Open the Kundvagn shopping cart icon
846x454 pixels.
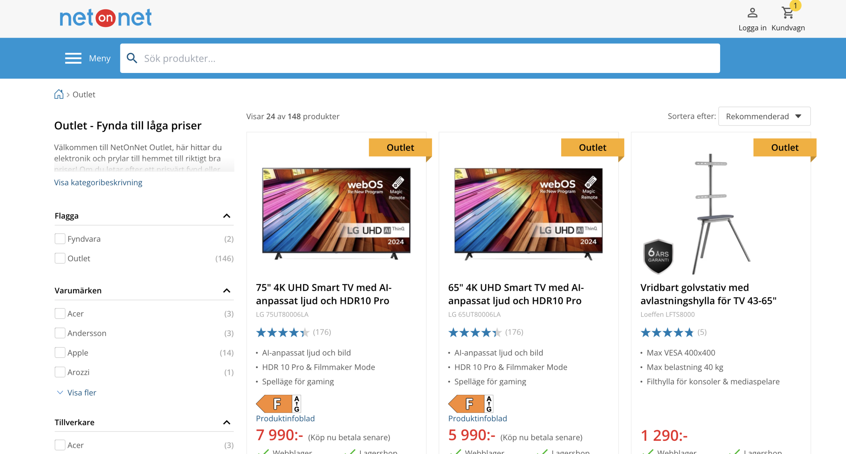788,13
